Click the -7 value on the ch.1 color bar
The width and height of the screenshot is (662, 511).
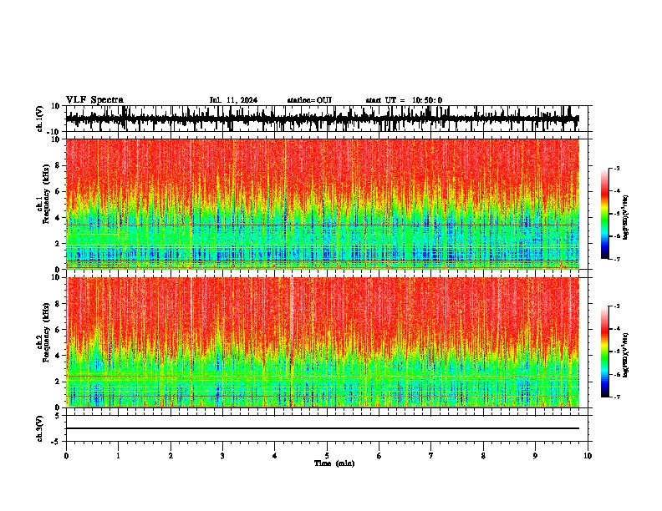(x=617, y=259)
